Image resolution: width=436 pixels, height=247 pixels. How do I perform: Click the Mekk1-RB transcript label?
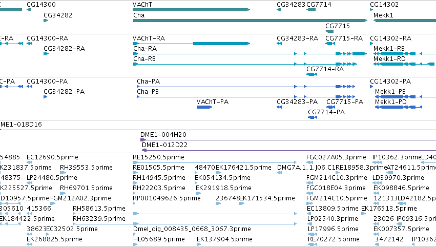click(389, 48)
